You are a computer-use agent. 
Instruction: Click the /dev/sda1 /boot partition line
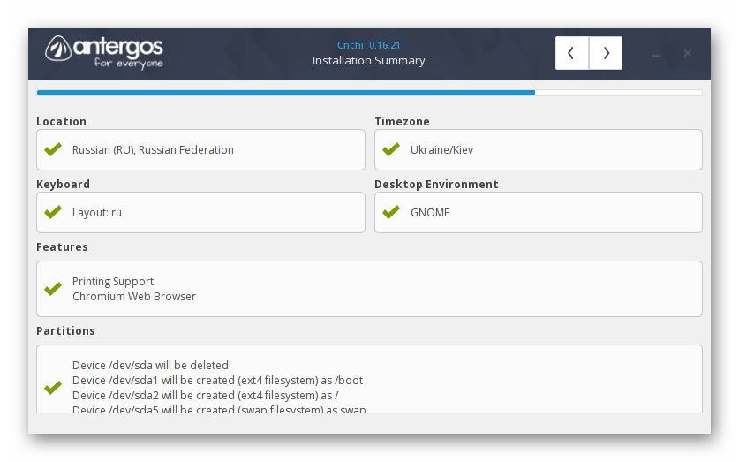pyautogui.click(x=217, y=381)
